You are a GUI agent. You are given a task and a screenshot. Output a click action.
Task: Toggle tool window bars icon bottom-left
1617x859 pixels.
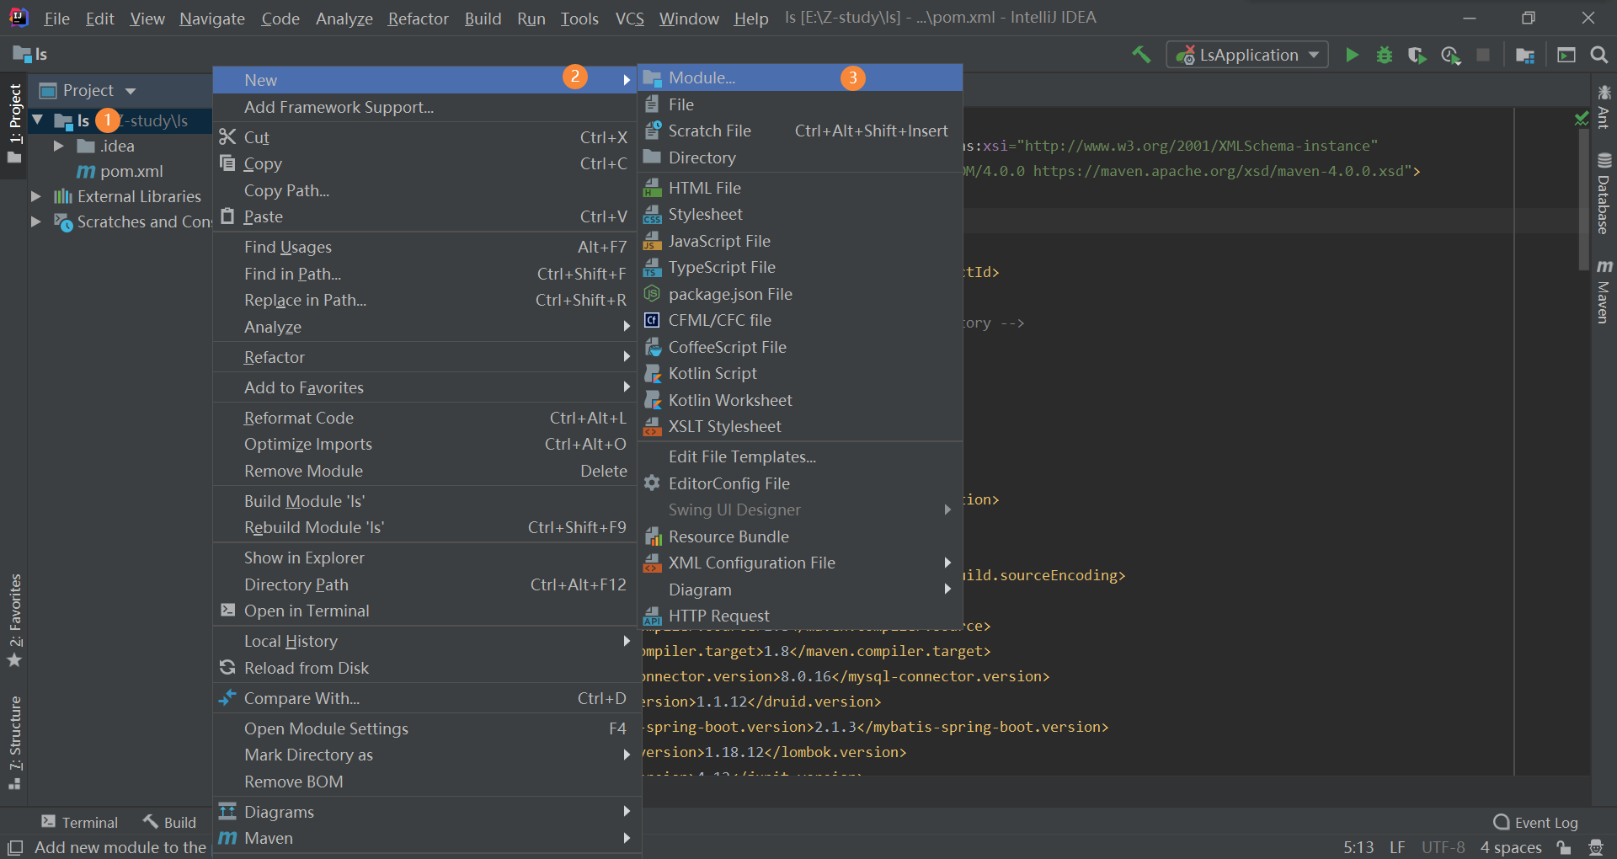point(14,847)
